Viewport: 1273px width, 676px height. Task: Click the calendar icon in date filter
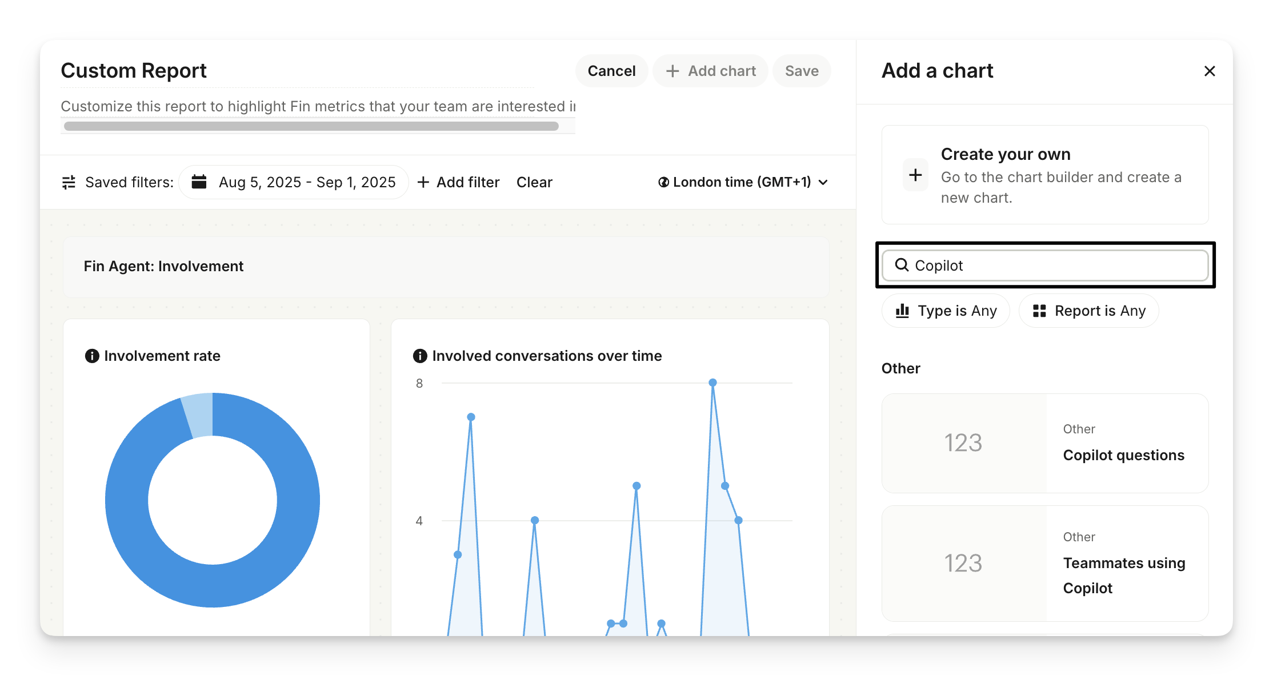click(x=199, y=182)
